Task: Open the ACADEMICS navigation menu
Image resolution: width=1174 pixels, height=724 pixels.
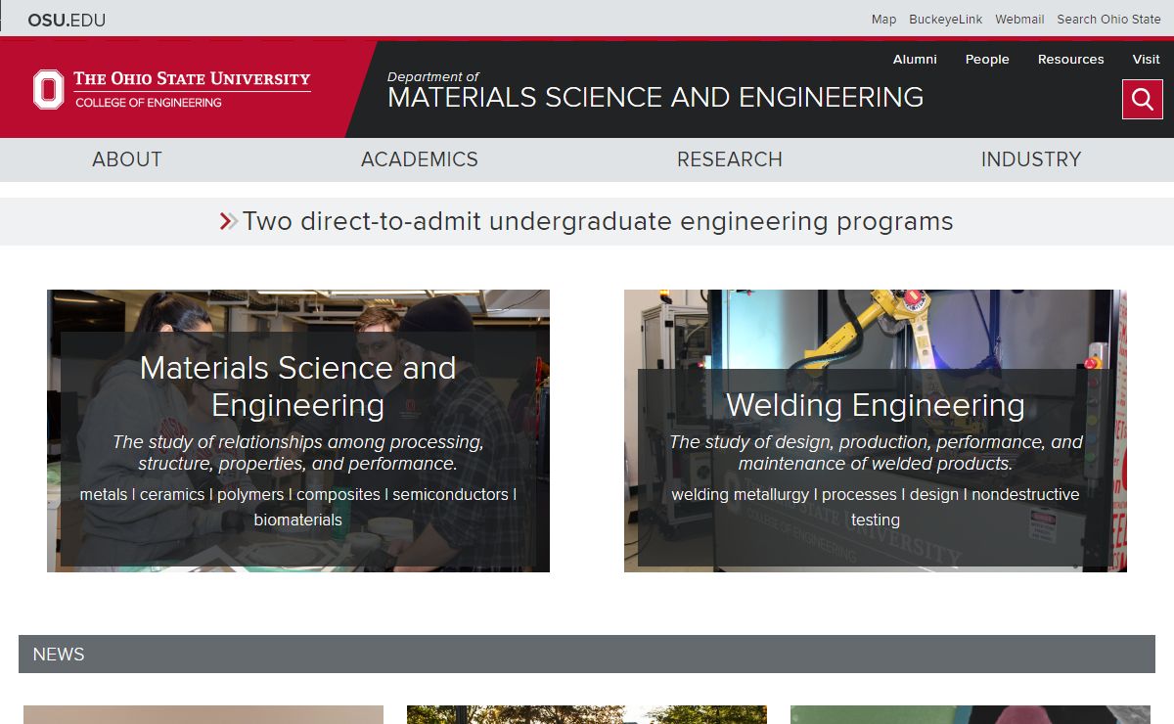Action: coord(420,159)
